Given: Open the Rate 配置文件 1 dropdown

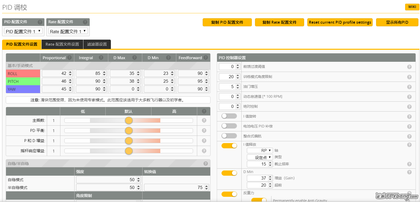Looking at the screenshot, I should click(x=68, y=31).
